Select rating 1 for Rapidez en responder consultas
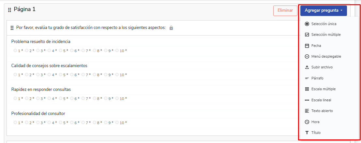The height and width of the screenshot is (143, 361). coord(15,98)
